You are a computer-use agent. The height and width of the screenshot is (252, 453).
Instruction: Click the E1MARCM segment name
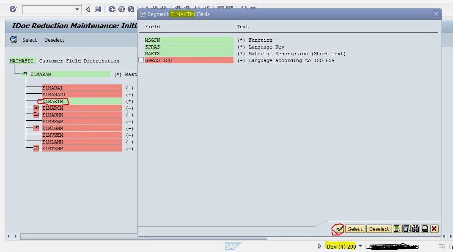(52, 108)
